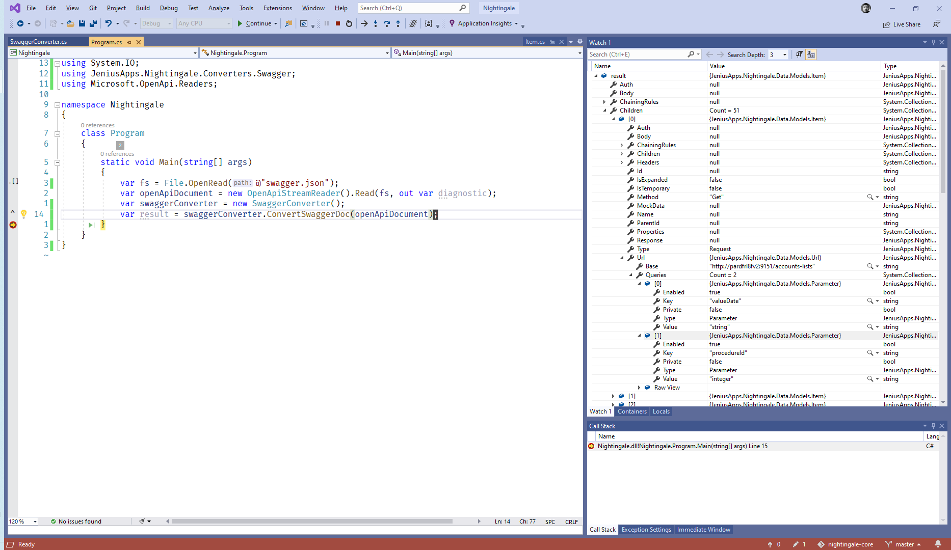Viewport: 951px width, 550px height.
Task: Expand the ChainingRules watch node
Action: pos(604,101)
